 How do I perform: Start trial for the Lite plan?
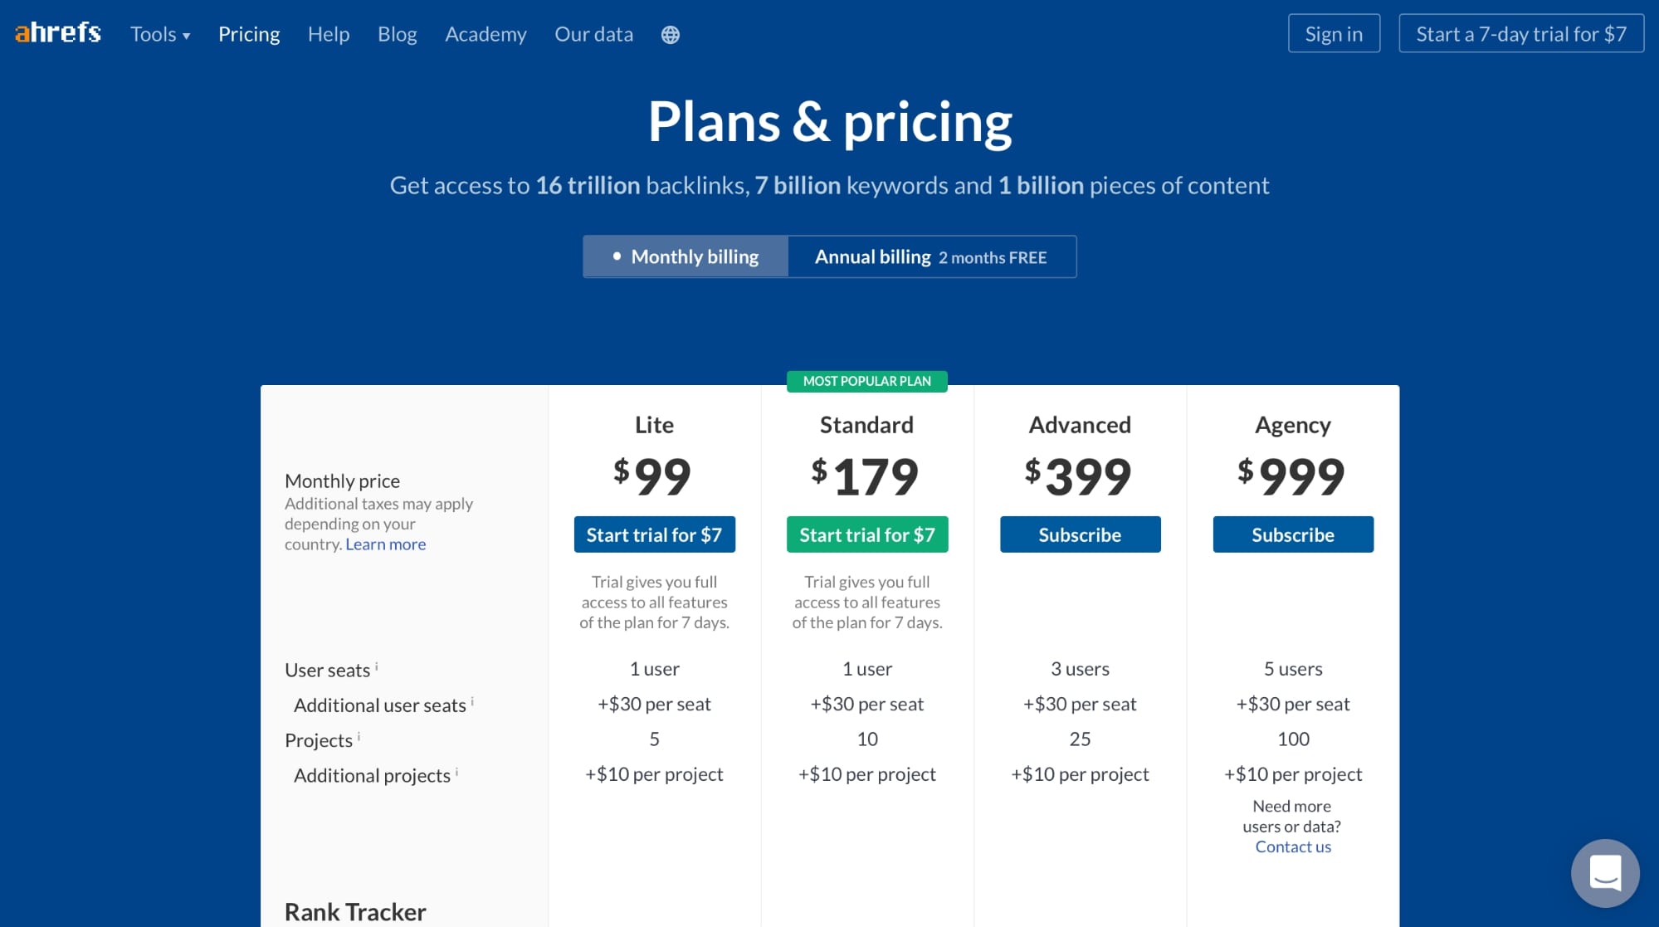pos(654,534)
